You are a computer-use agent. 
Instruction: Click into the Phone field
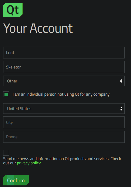64,137
